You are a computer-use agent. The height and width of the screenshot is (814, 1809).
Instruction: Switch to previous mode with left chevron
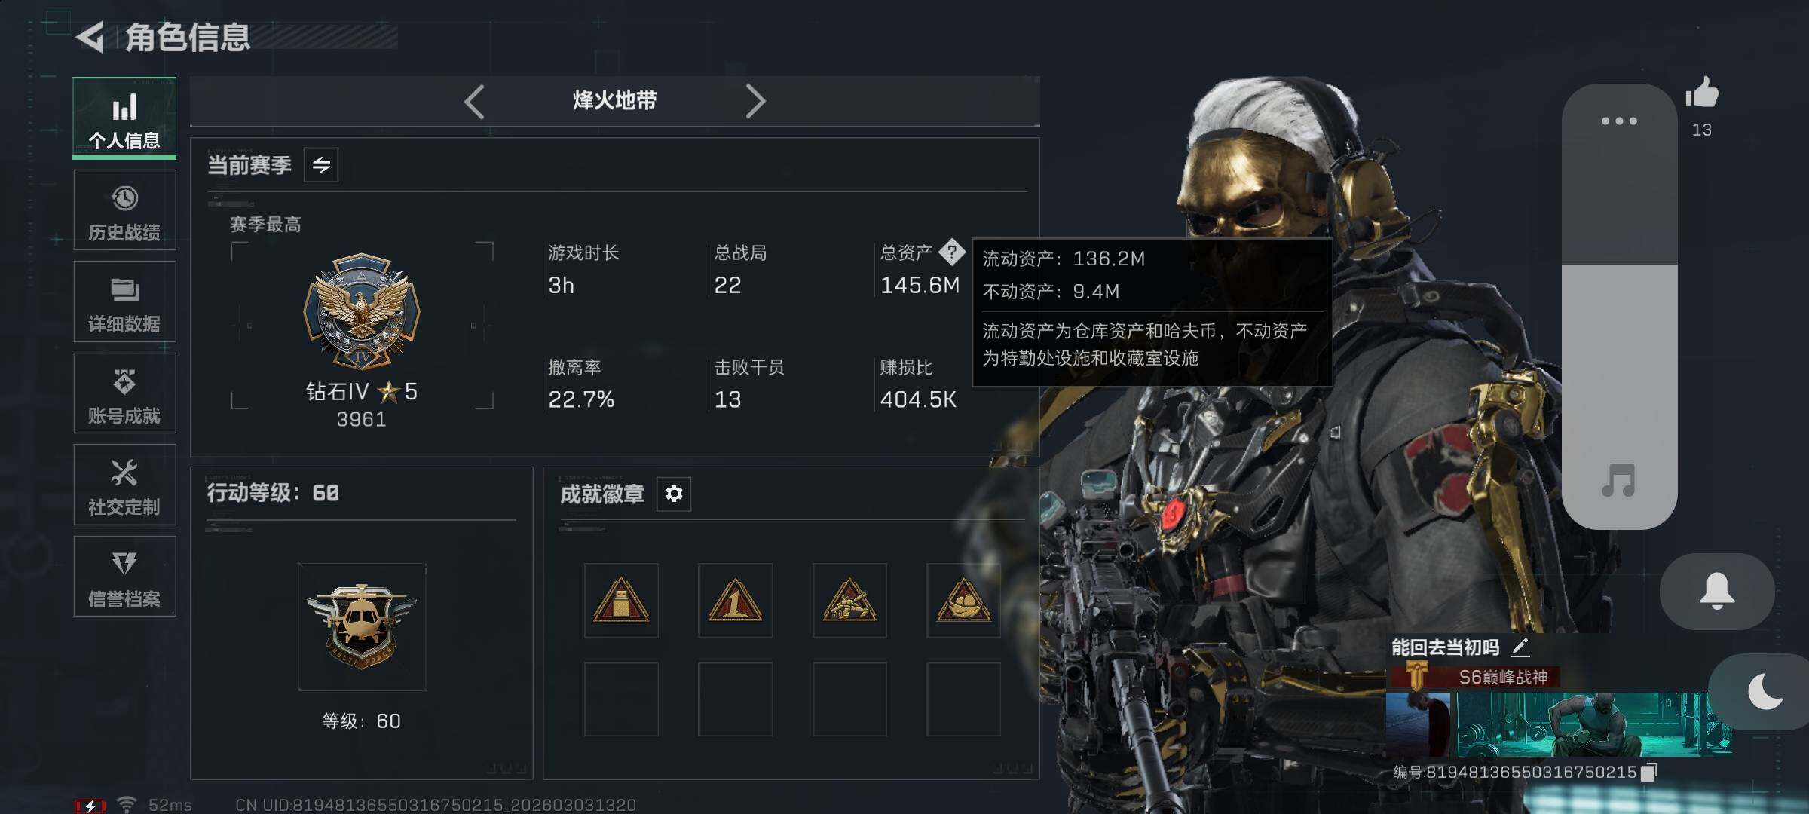[474, 101]
